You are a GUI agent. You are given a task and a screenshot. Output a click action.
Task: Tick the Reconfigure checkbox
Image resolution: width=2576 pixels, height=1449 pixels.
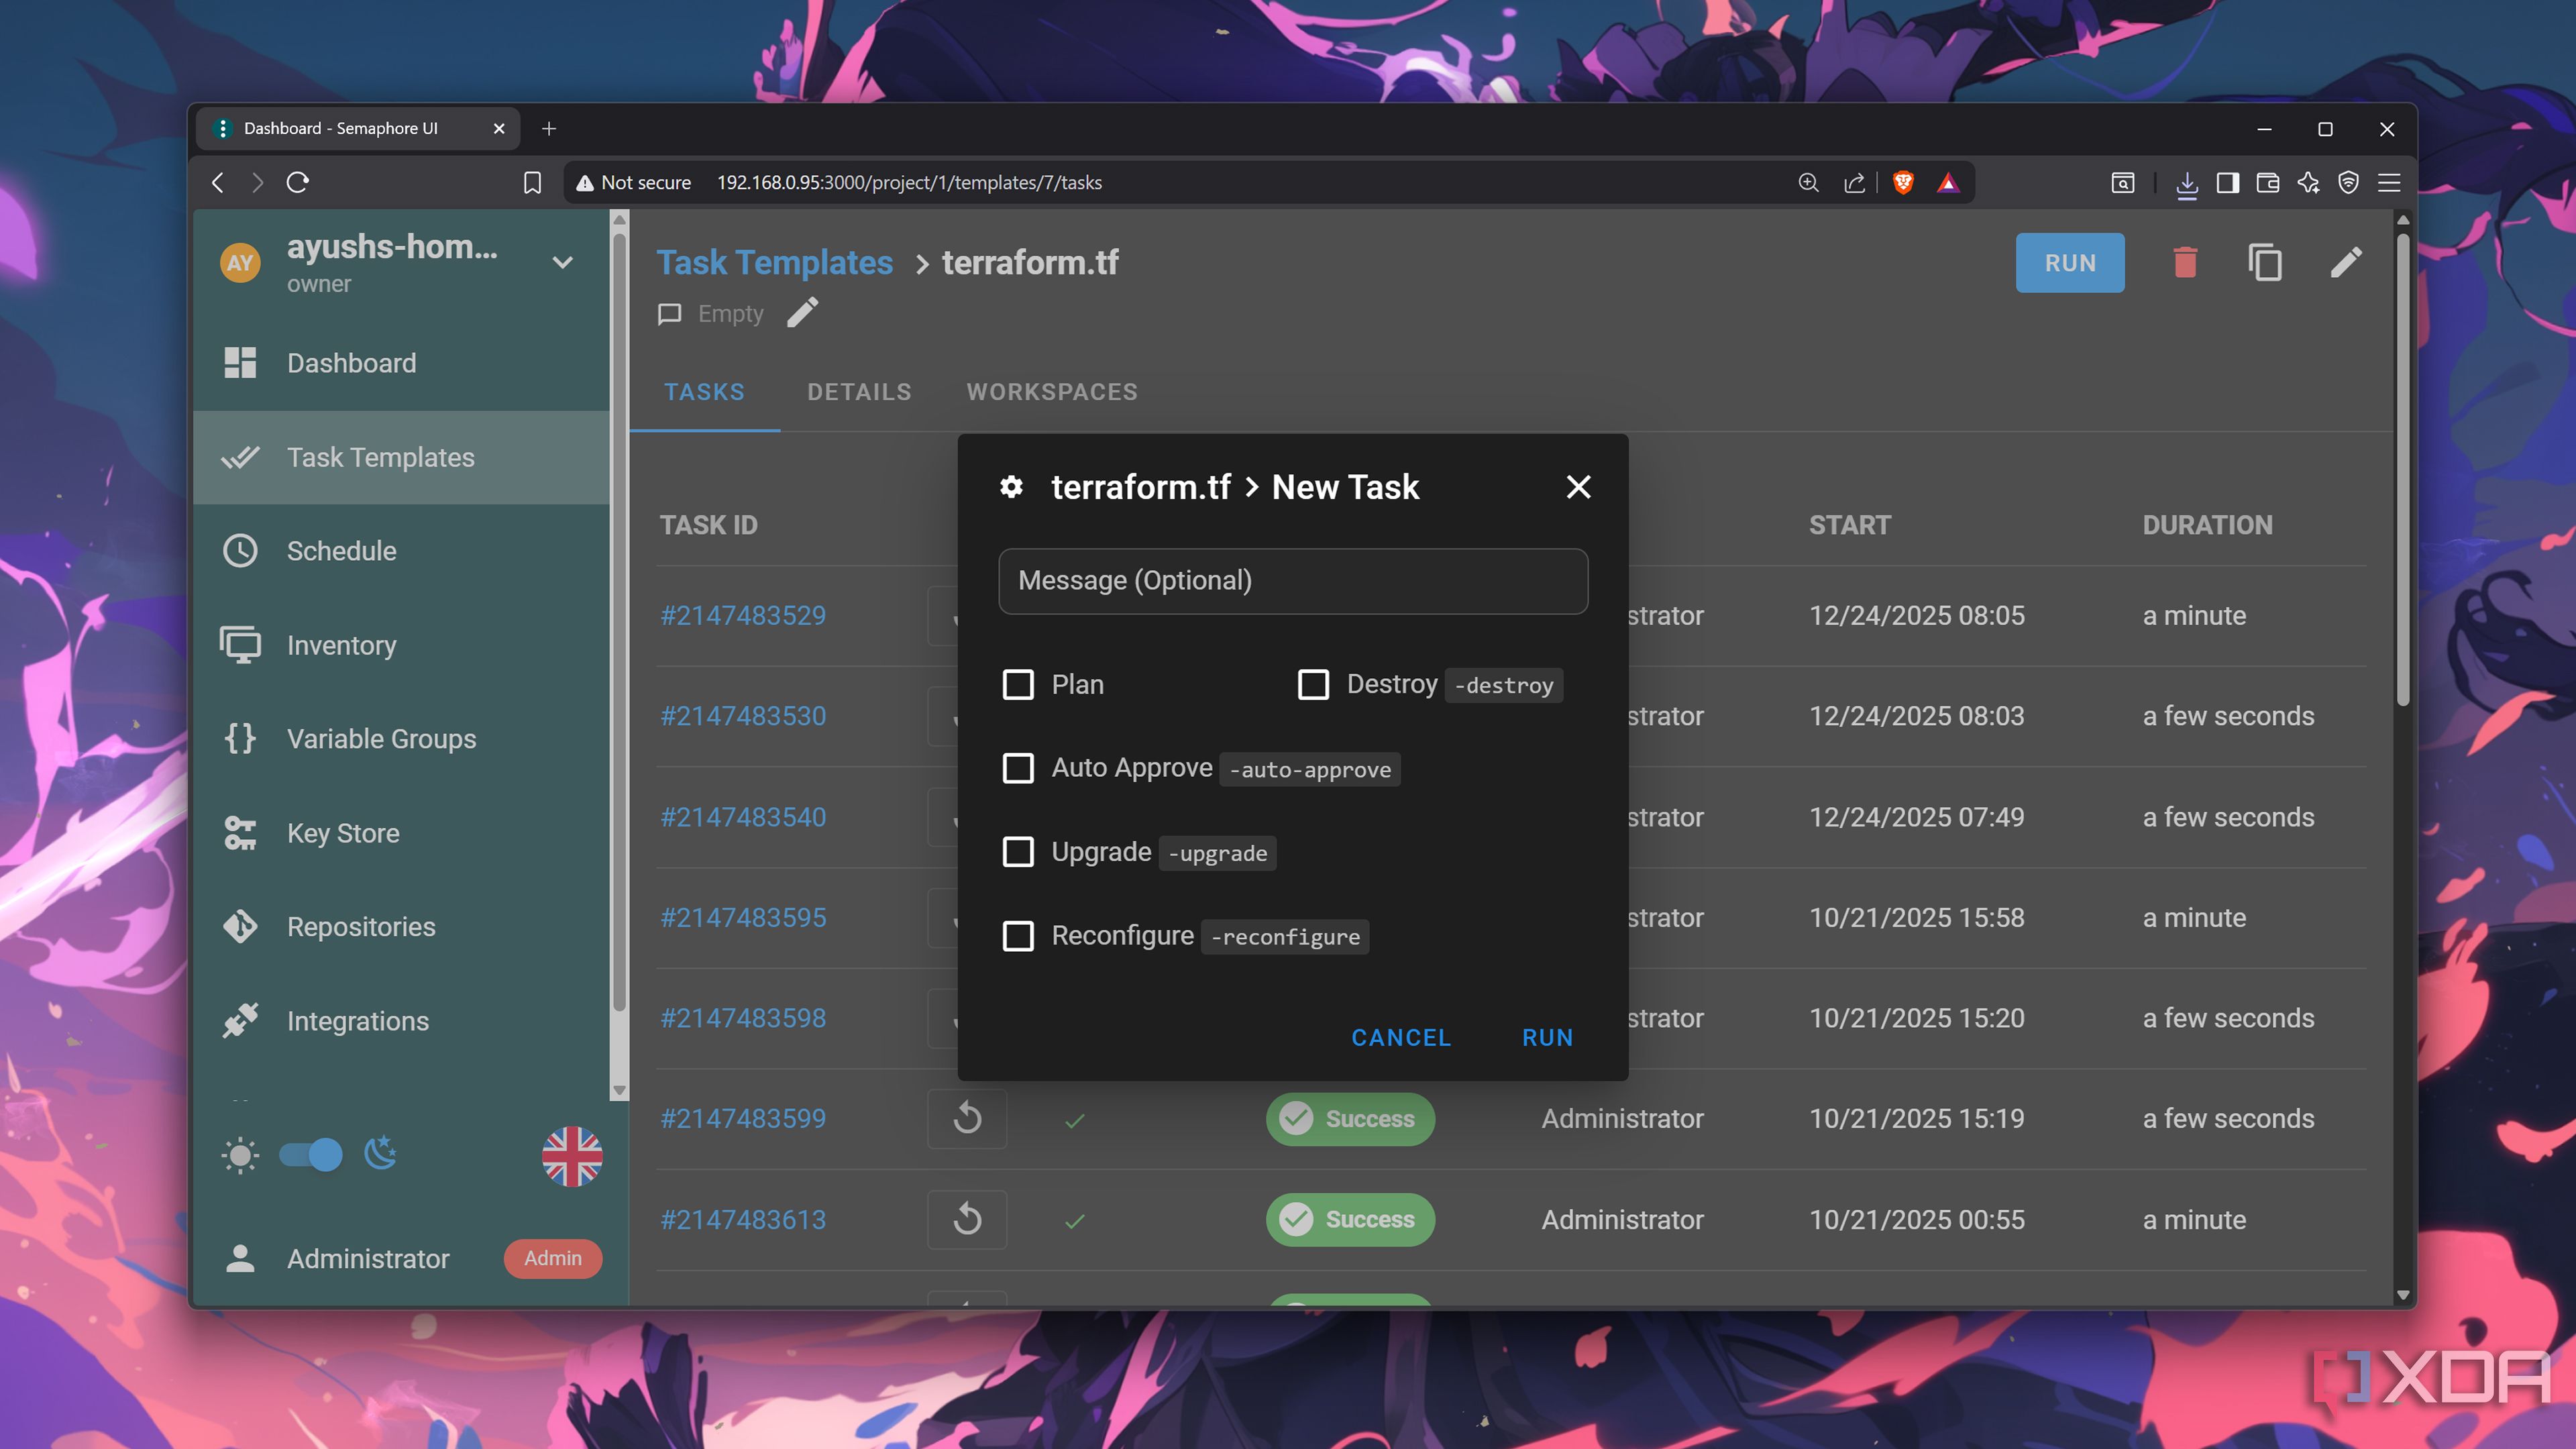1018,936
